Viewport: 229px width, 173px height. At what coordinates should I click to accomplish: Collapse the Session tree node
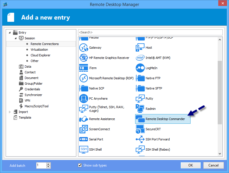pos(15,38)
